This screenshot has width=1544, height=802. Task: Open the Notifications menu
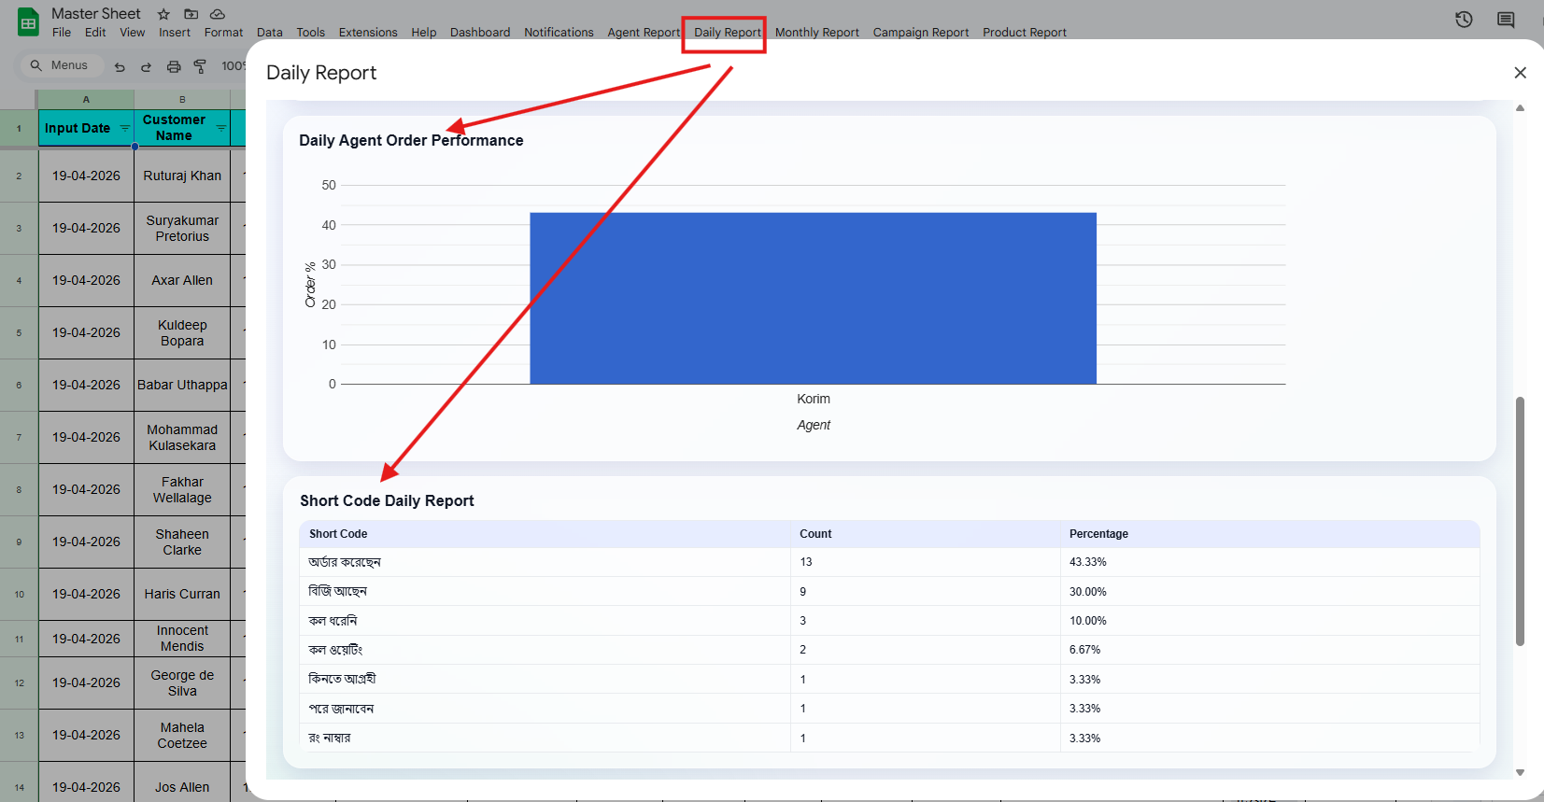[559, 33]
